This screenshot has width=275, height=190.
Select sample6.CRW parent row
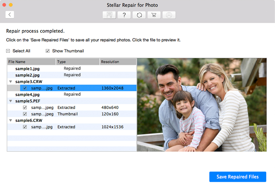[x=72, y=121]
